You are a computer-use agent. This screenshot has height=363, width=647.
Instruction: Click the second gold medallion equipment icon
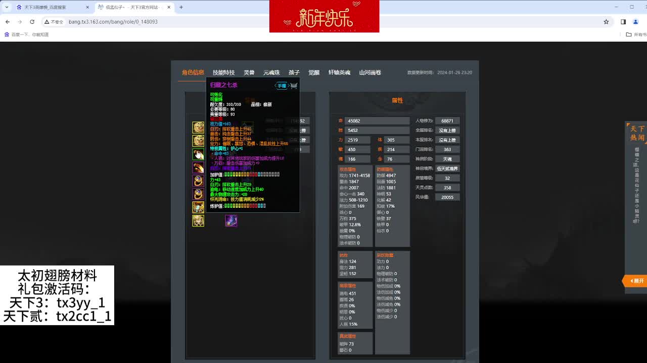[x=198, y=141]
